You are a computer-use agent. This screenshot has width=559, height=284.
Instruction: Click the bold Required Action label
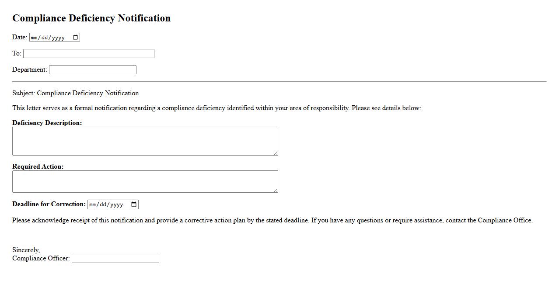38,166
